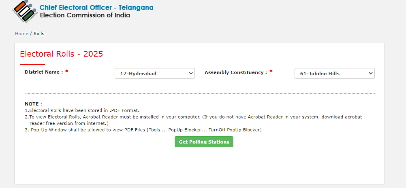This screenshot has width=406, height=188.
Task: Click the Election Commission of India subtitle
Action: pos(85,15)
